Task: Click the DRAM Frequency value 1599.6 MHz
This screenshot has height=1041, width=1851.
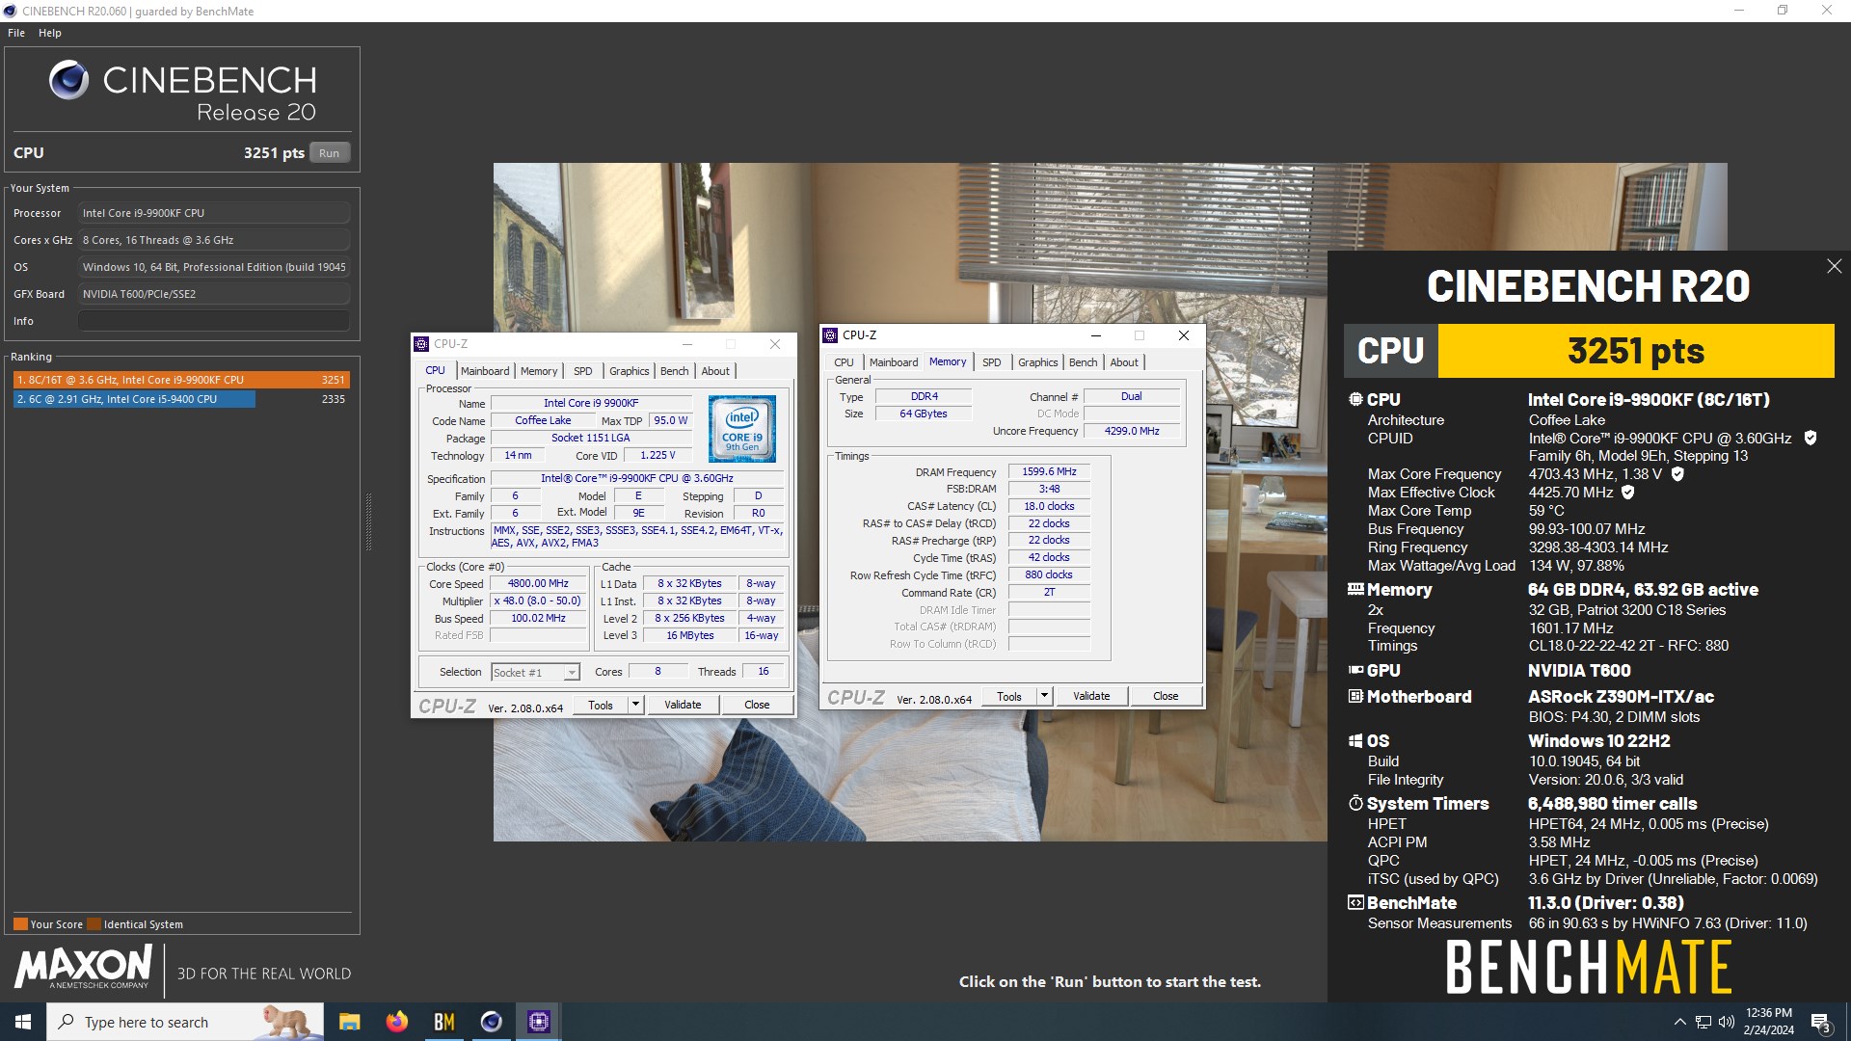Action: pyautogui.click(x=1049, y=472)
